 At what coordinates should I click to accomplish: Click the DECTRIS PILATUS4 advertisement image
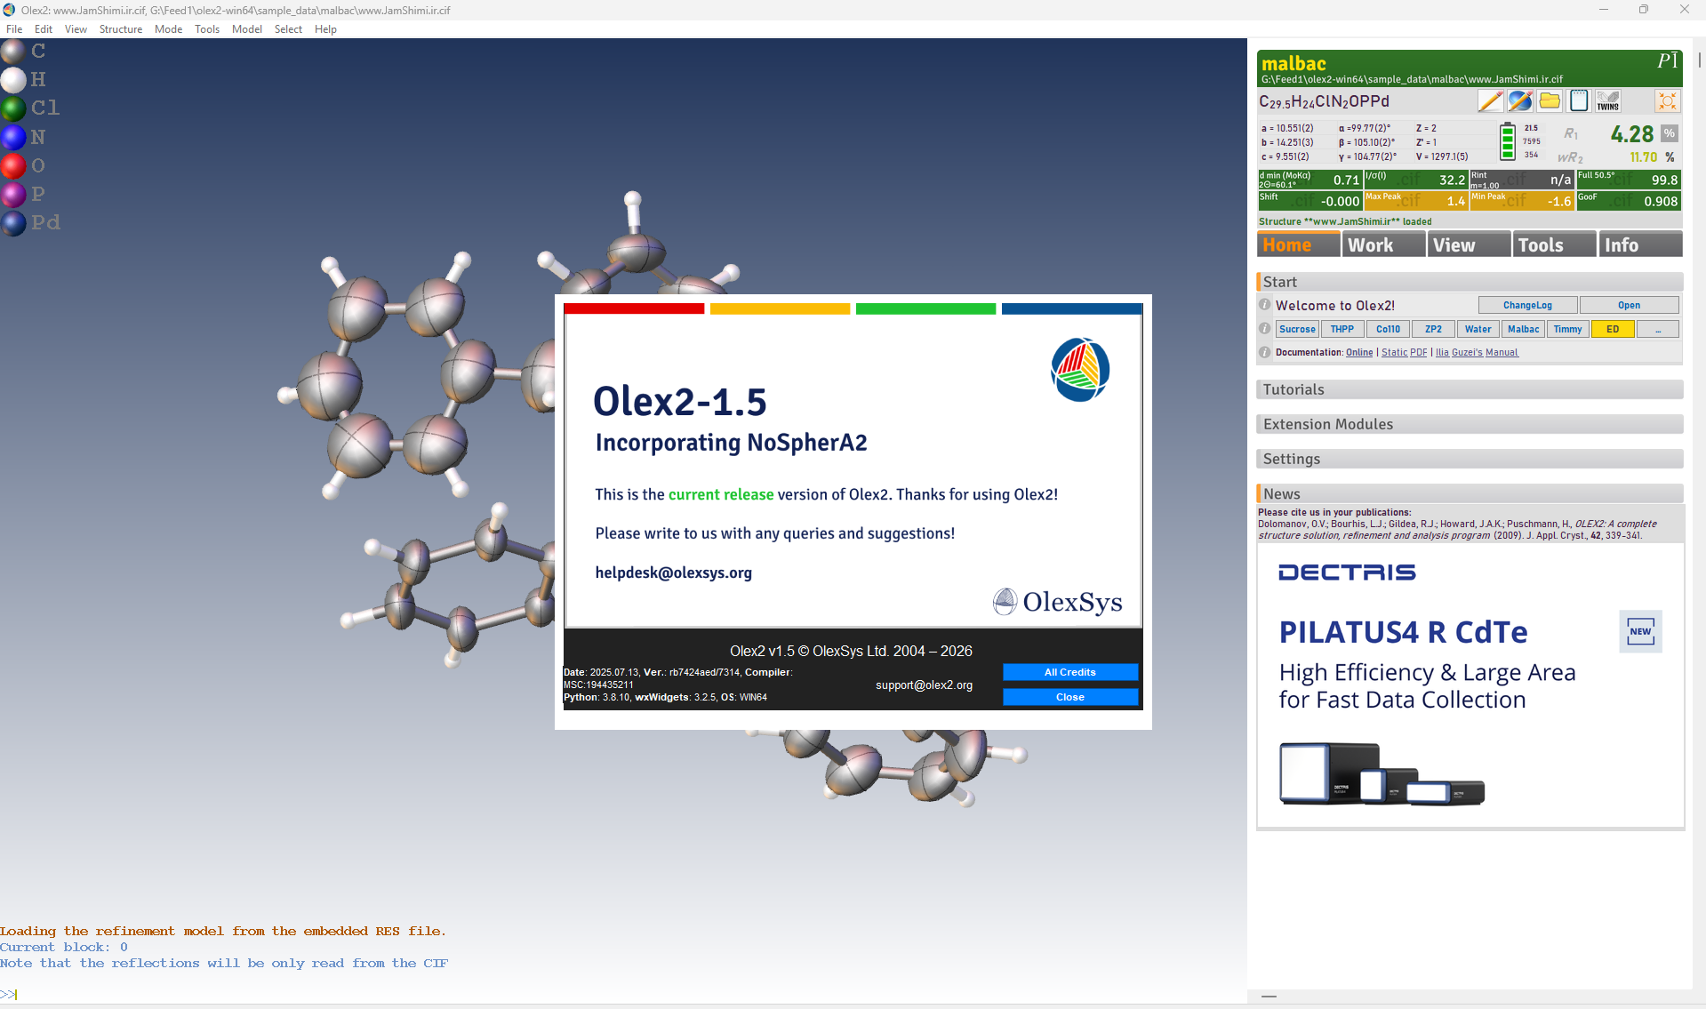pos(1470,686)
